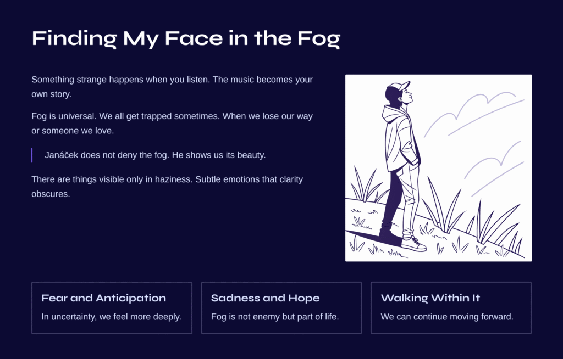The image size is (563, 359).
Task: Click the purple bar beside the quote
Action: (x=32, y=155)
